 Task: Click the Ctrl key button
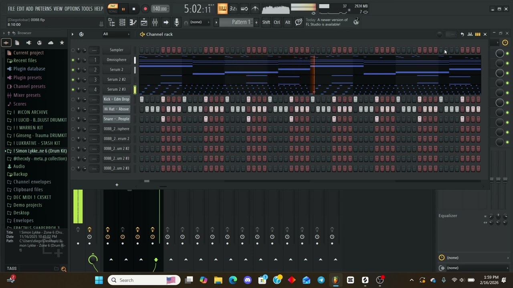pos(277,22)
